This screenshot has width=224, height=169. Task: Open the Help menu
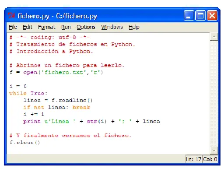(x=134, y=27)
